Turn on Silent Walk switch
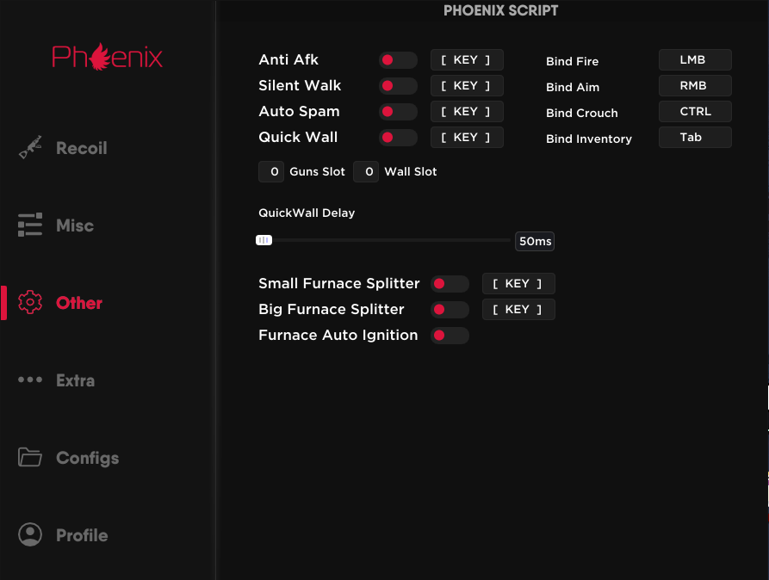Viewport: 769px width, 580px height. (398, 86)
